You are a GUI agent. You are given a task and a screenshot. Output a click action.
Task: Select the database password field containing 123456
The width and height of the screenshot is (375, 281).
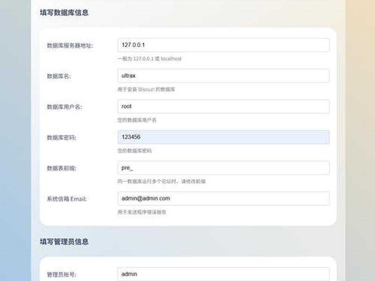[224, 137]
